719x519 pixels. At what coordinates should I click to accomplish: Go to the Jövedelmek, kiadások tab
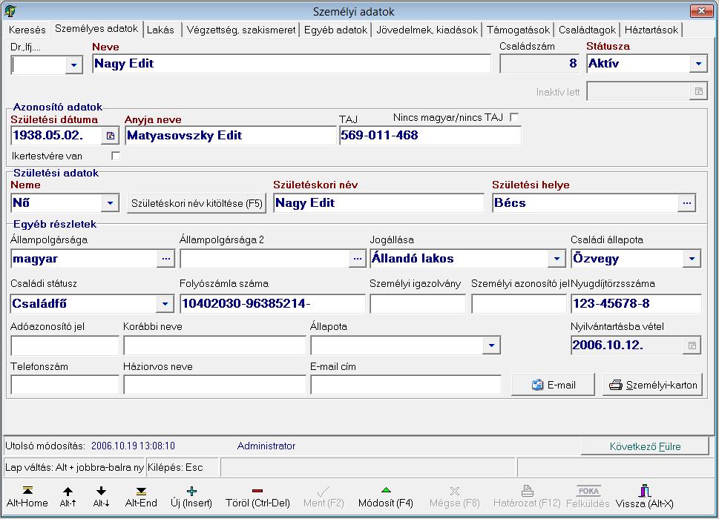[427, 30]
